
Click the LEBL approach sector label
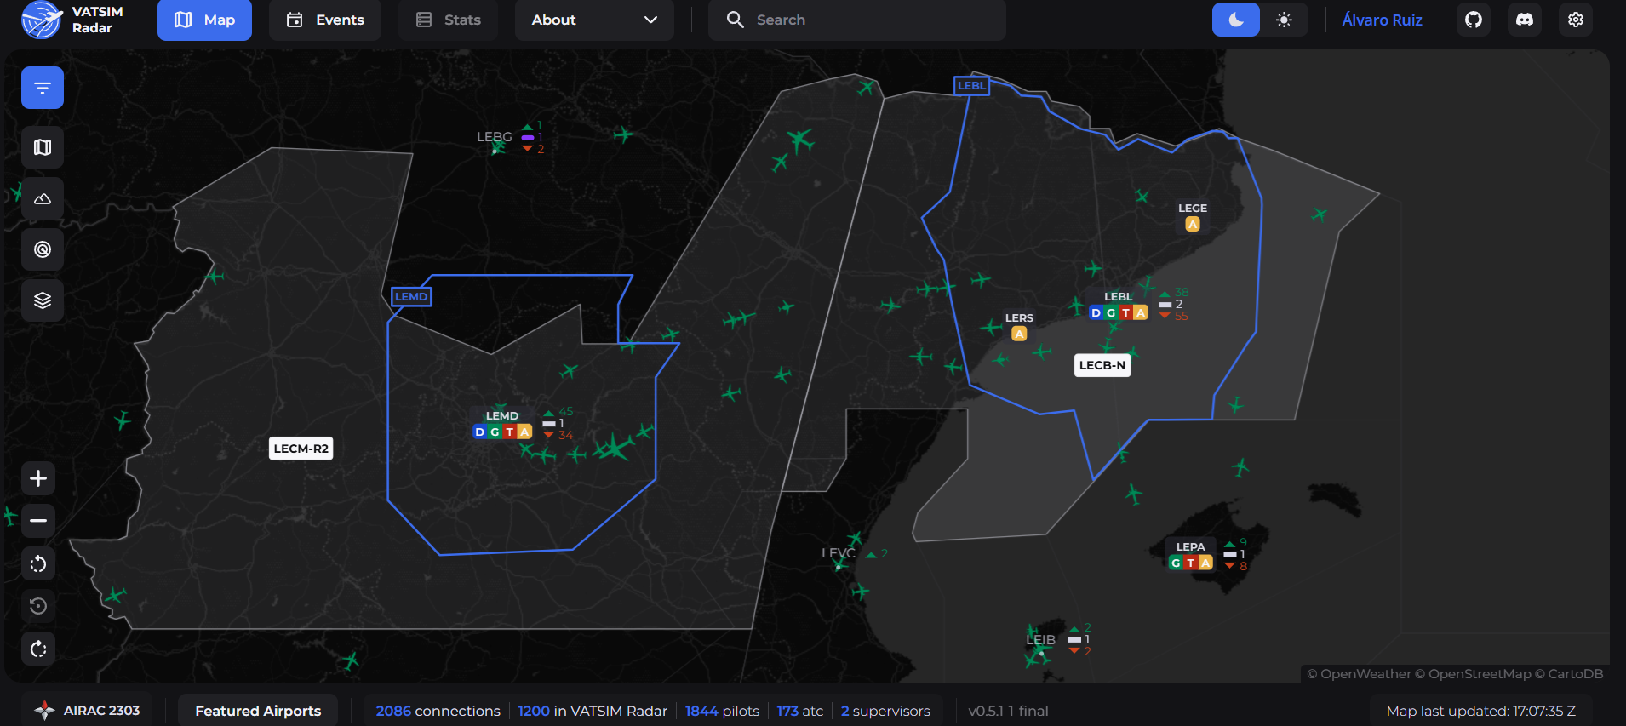click(971, 85)
